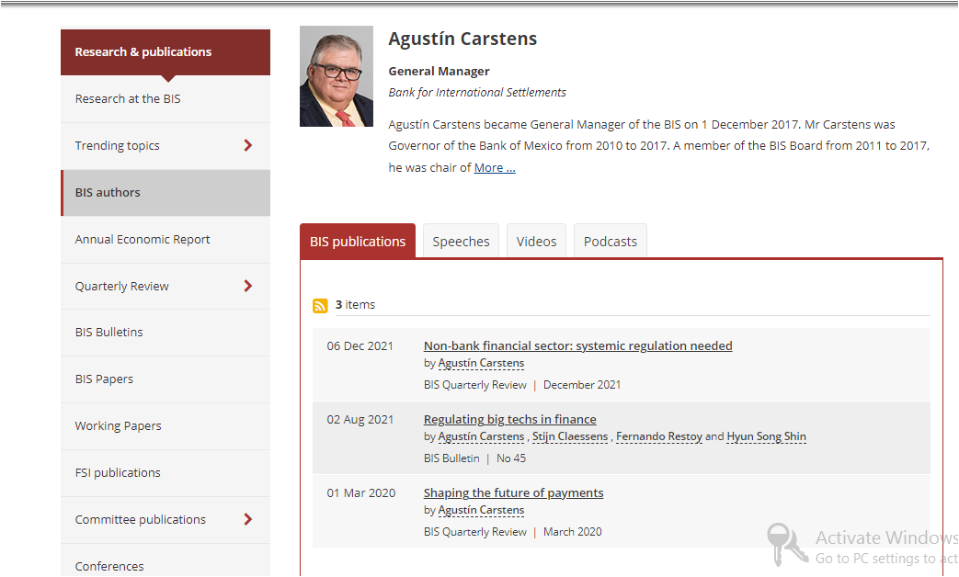959x577 pixels.
Task: Open Non-bank financial sector: systemic regulation needed
Action: pyautogui.click(x=578, y=346)
